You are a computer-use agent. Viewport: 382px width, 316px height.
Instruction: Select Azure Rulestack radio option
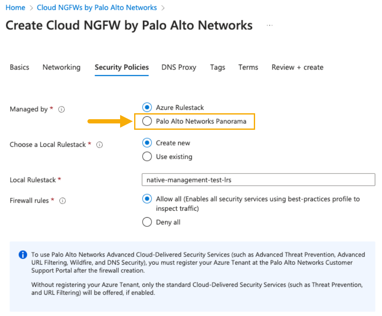pyautogui.click(x=147, y=108)
